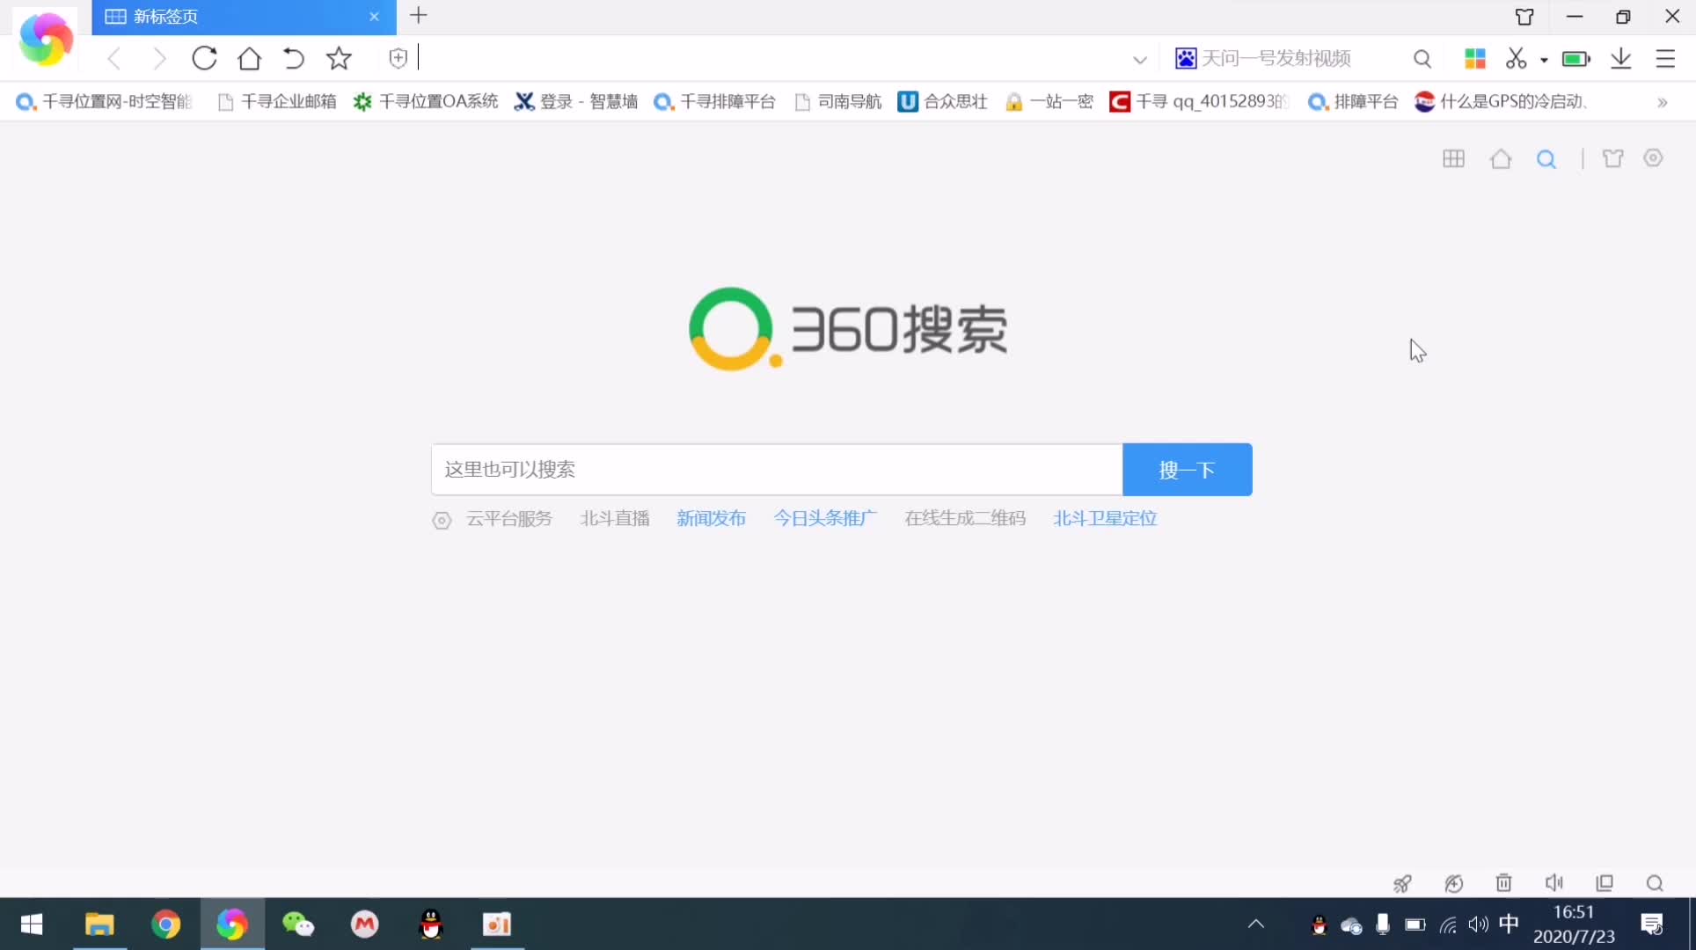This screenshot has height=950, width=1696.
Task: Open the 今日头条推广 link
Action: coord(825,519)
